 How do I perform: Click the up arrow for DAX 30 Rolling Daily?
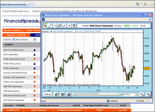coord(35,50)
